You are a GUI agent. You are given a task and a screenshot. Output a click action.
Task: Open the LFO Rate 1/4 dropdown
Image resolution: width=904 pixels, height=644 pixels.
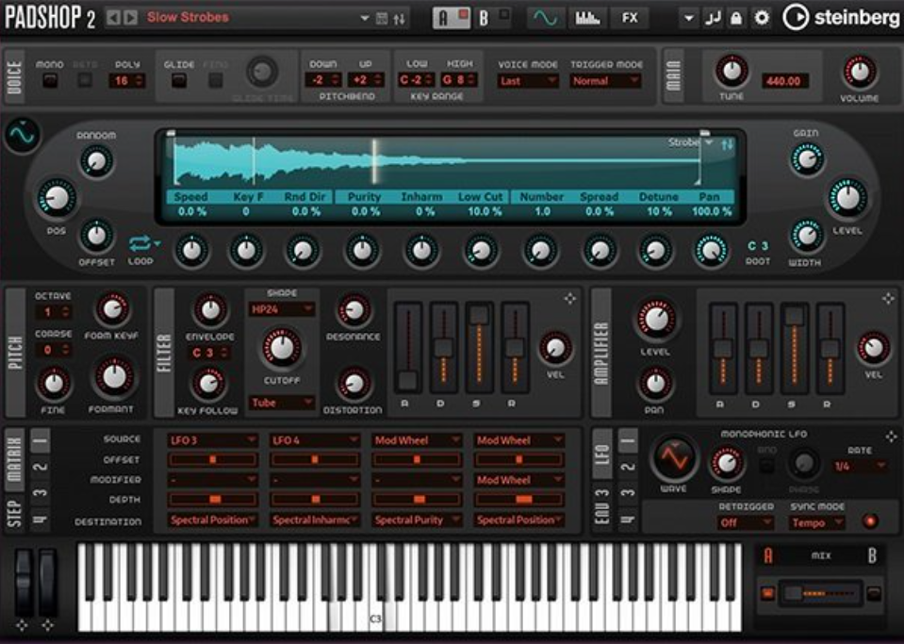pyautogui.click(x=859, y=466)
